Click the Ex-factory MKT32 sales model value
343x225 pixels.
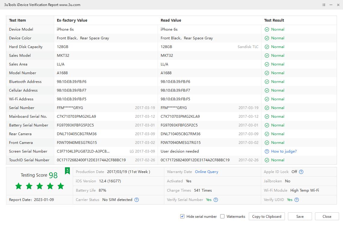(x=63, y=56)
